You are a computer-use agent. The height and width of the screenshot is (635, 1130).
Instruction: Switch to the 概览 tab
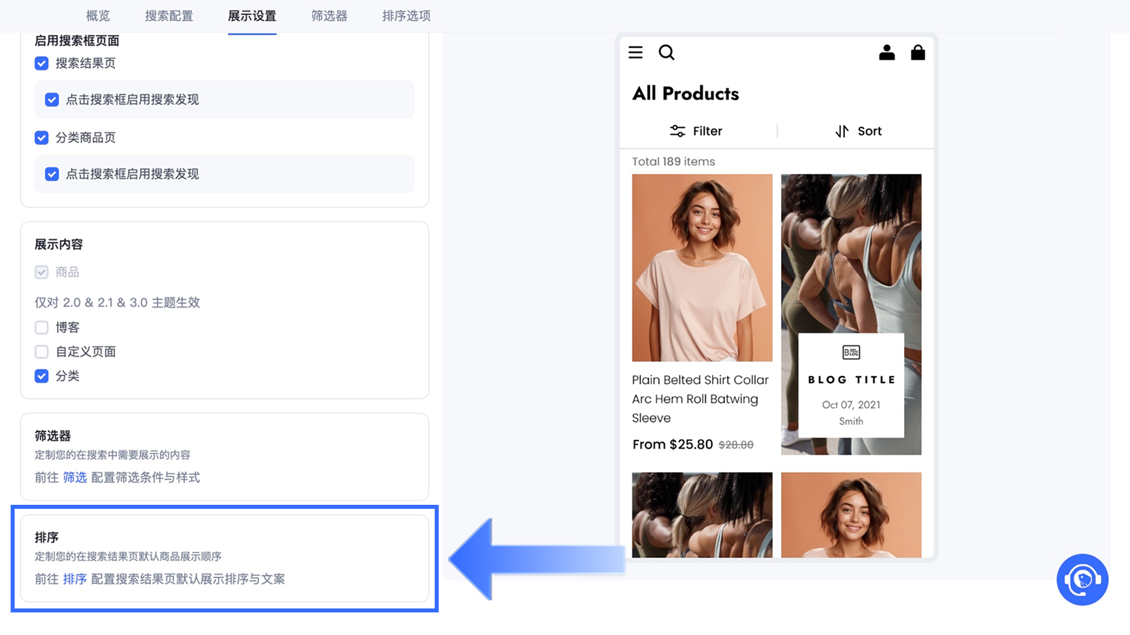98,16
